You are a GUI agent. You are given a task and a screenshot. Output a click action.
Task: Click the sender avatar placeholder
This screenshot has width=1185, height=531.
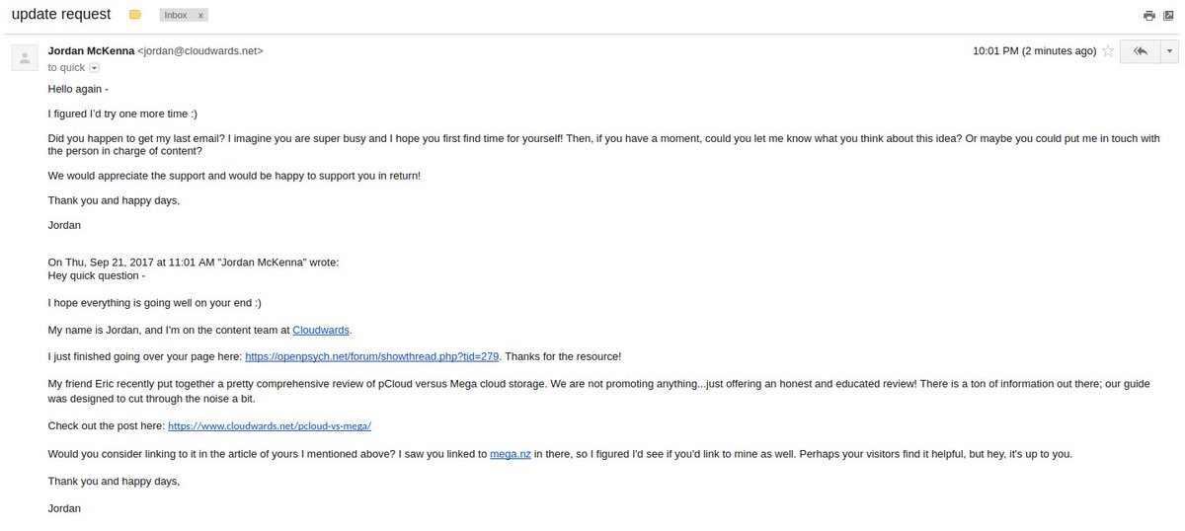(25, 57)
